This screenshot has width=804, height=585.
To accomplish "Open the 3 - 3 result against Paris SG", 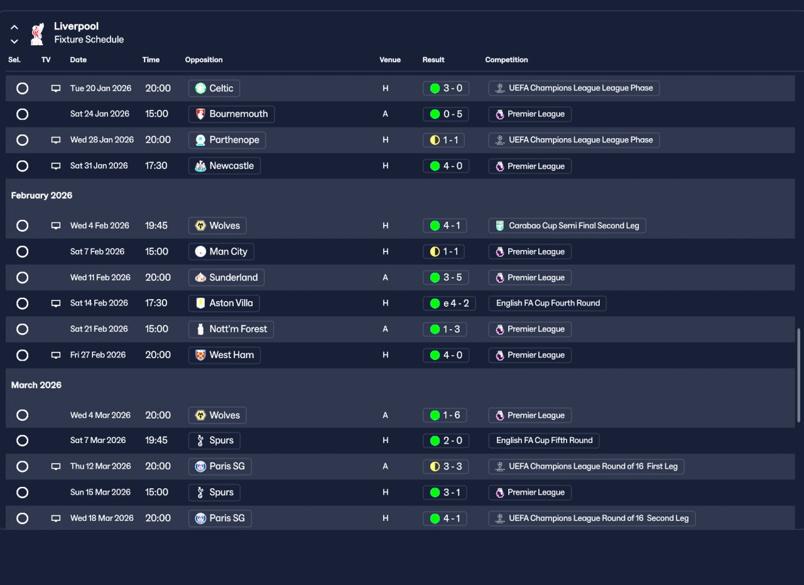I will coord(446,466).
